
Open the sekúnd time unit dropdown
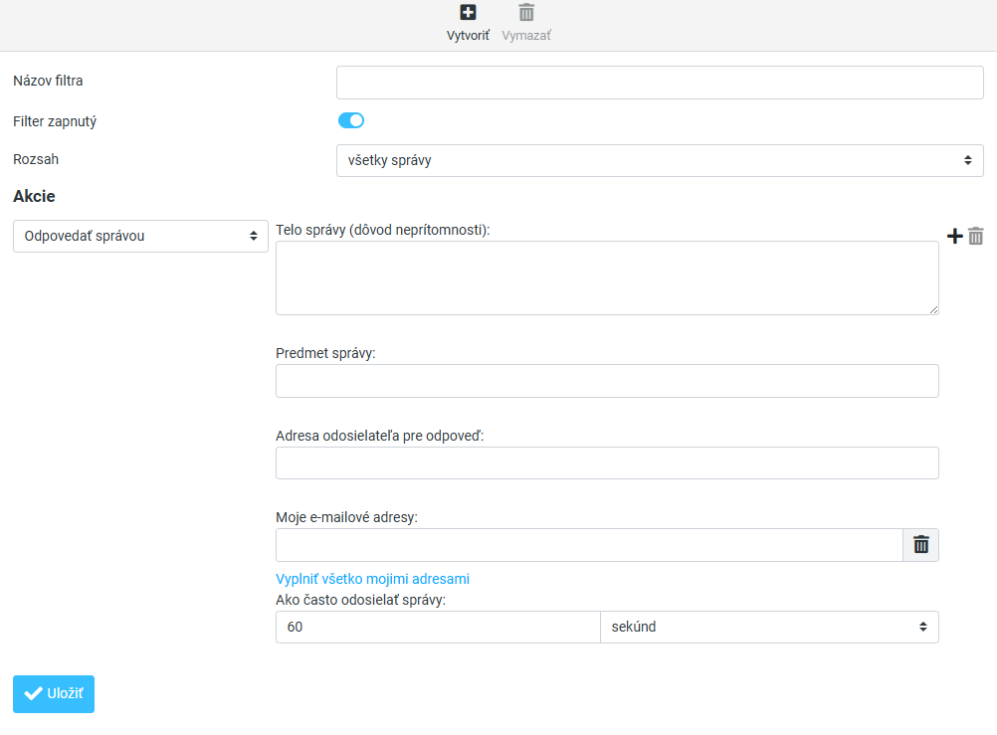tap(769, 627)
